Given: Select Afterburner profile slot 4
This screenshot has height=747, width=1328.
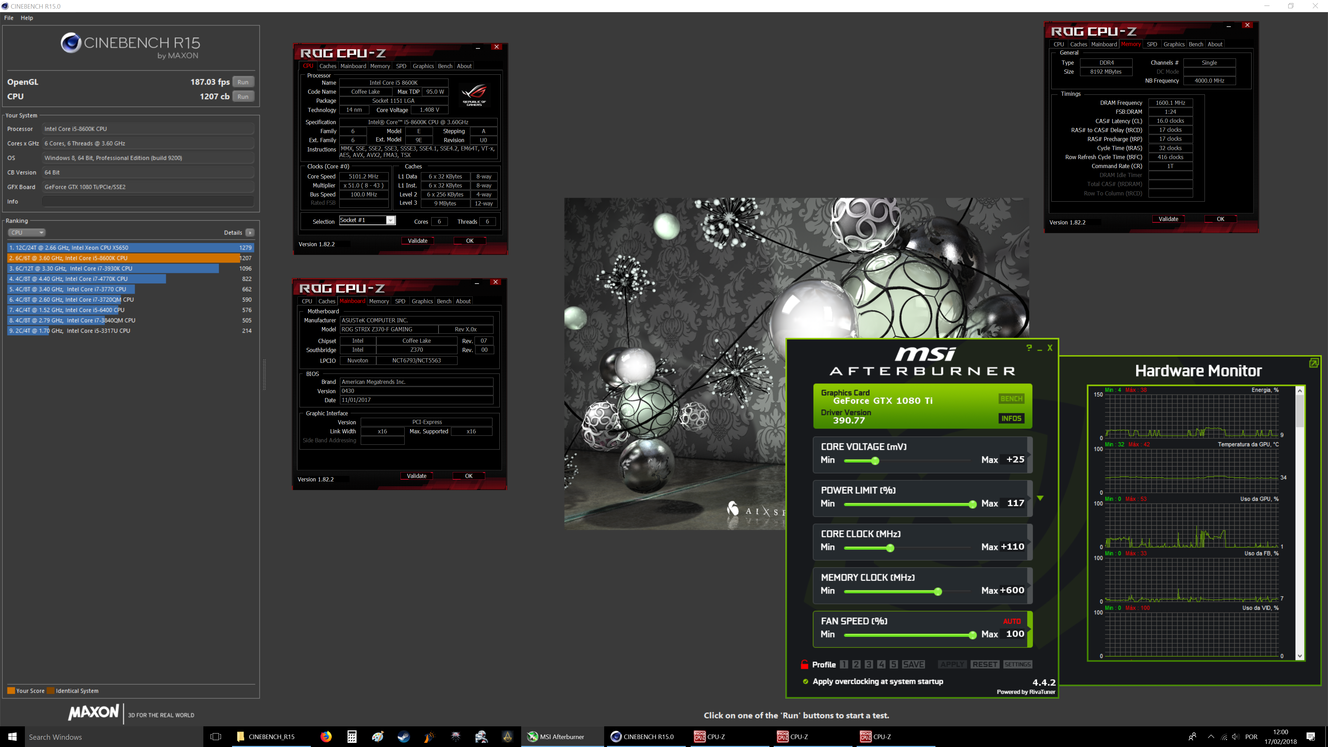Looking at the screenshot, I should (x=882, y=664).
